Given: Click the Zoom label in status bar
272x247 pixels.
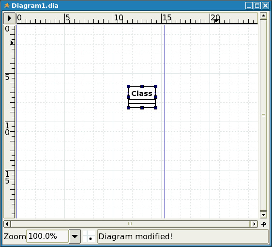Looking at the screenshot, I should 15,236.
